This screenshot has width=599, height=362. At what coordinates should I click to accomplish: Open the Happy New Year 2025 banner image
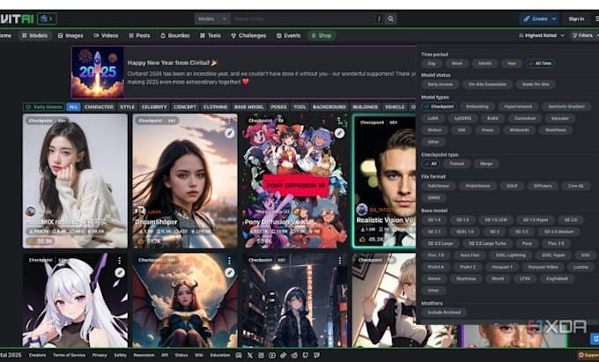click(98, 72)
